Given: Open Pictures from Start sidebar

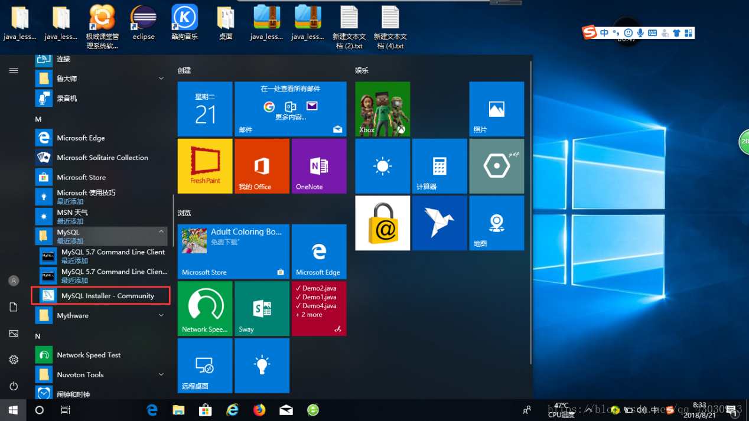Looking at the screenshot, I should 14,334.
